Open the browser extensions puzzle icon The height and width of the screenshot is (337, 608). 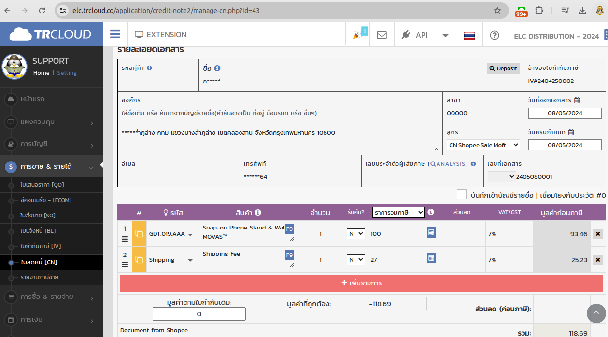pyautogui.click(x=539, y=11)
